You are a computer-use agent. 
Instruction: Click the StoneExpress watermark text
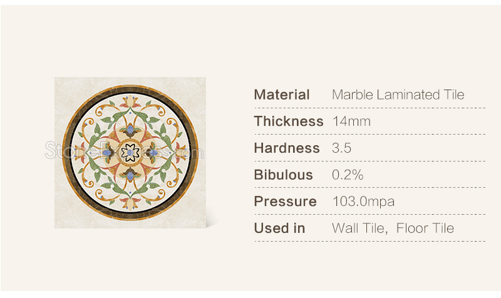point(124,150)
